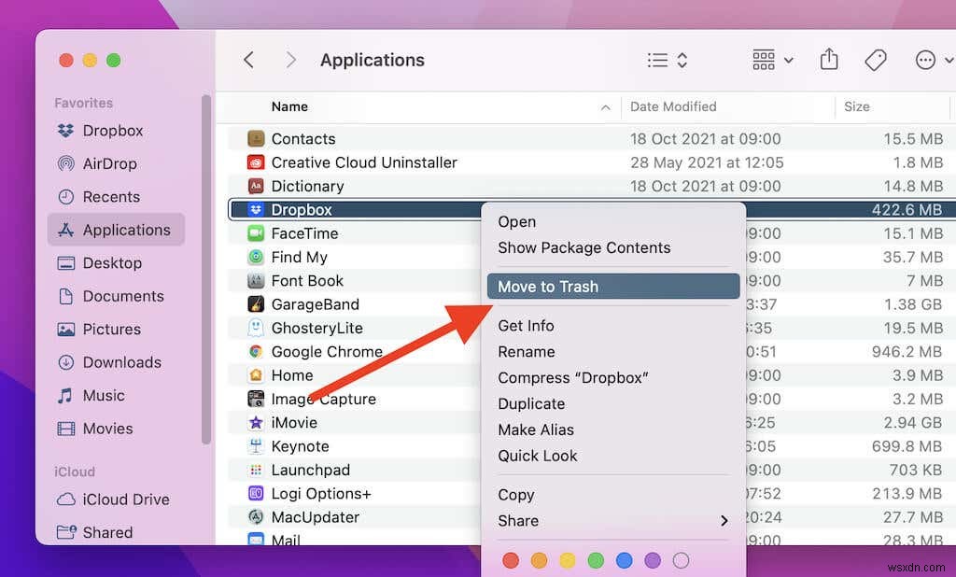Click the back navigation arrow
The image size is (956, 577).
[x=248, y=59]
